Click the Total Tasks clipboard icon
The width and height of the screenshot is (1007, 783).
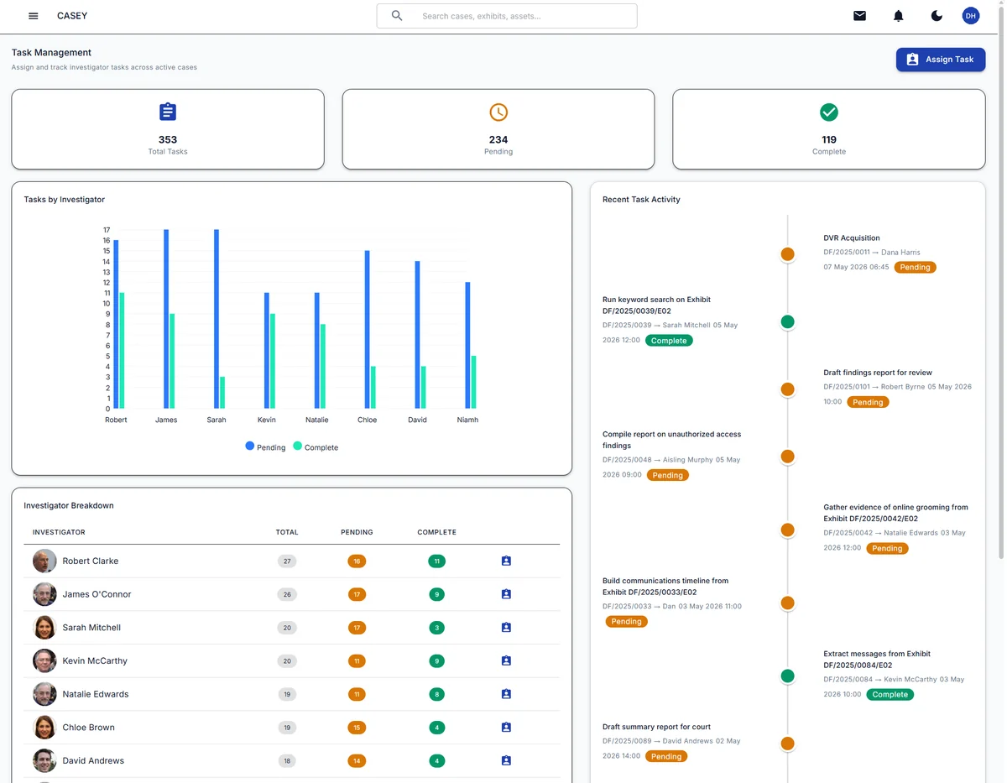168,112
